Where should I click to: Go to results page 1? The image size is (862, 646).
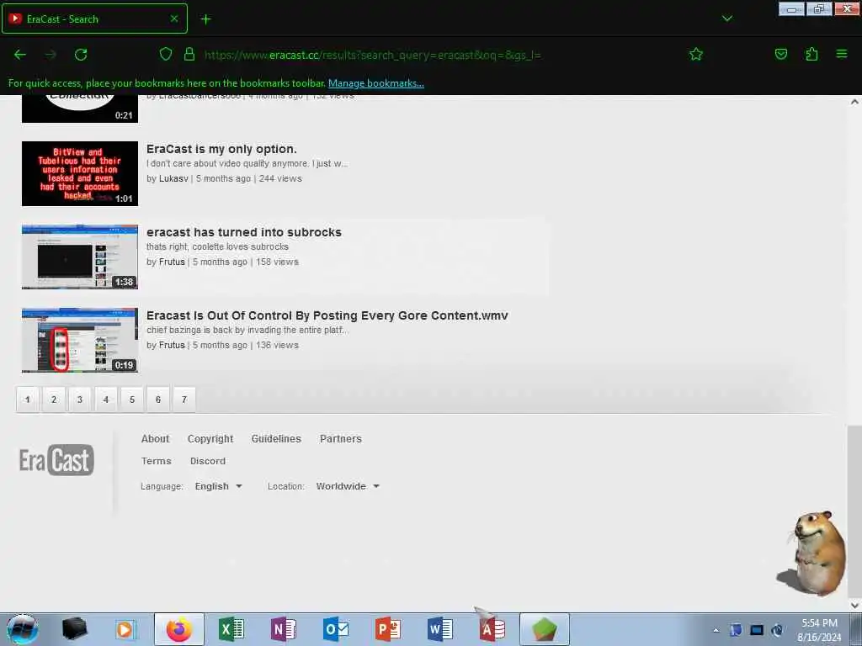click(28, 400)
